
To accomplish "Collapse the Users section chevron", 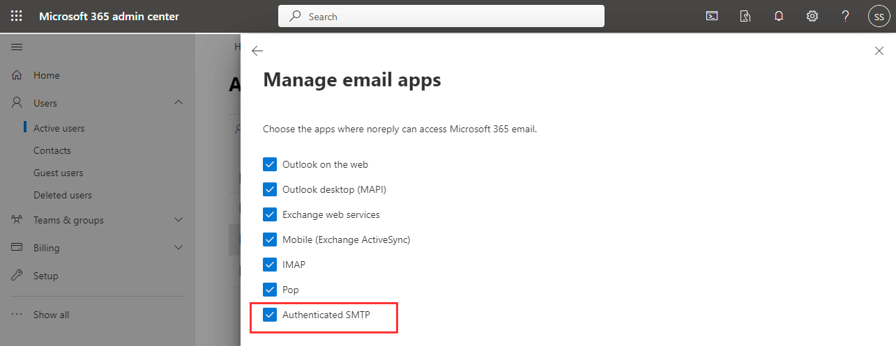I will (x=179, y=103).
